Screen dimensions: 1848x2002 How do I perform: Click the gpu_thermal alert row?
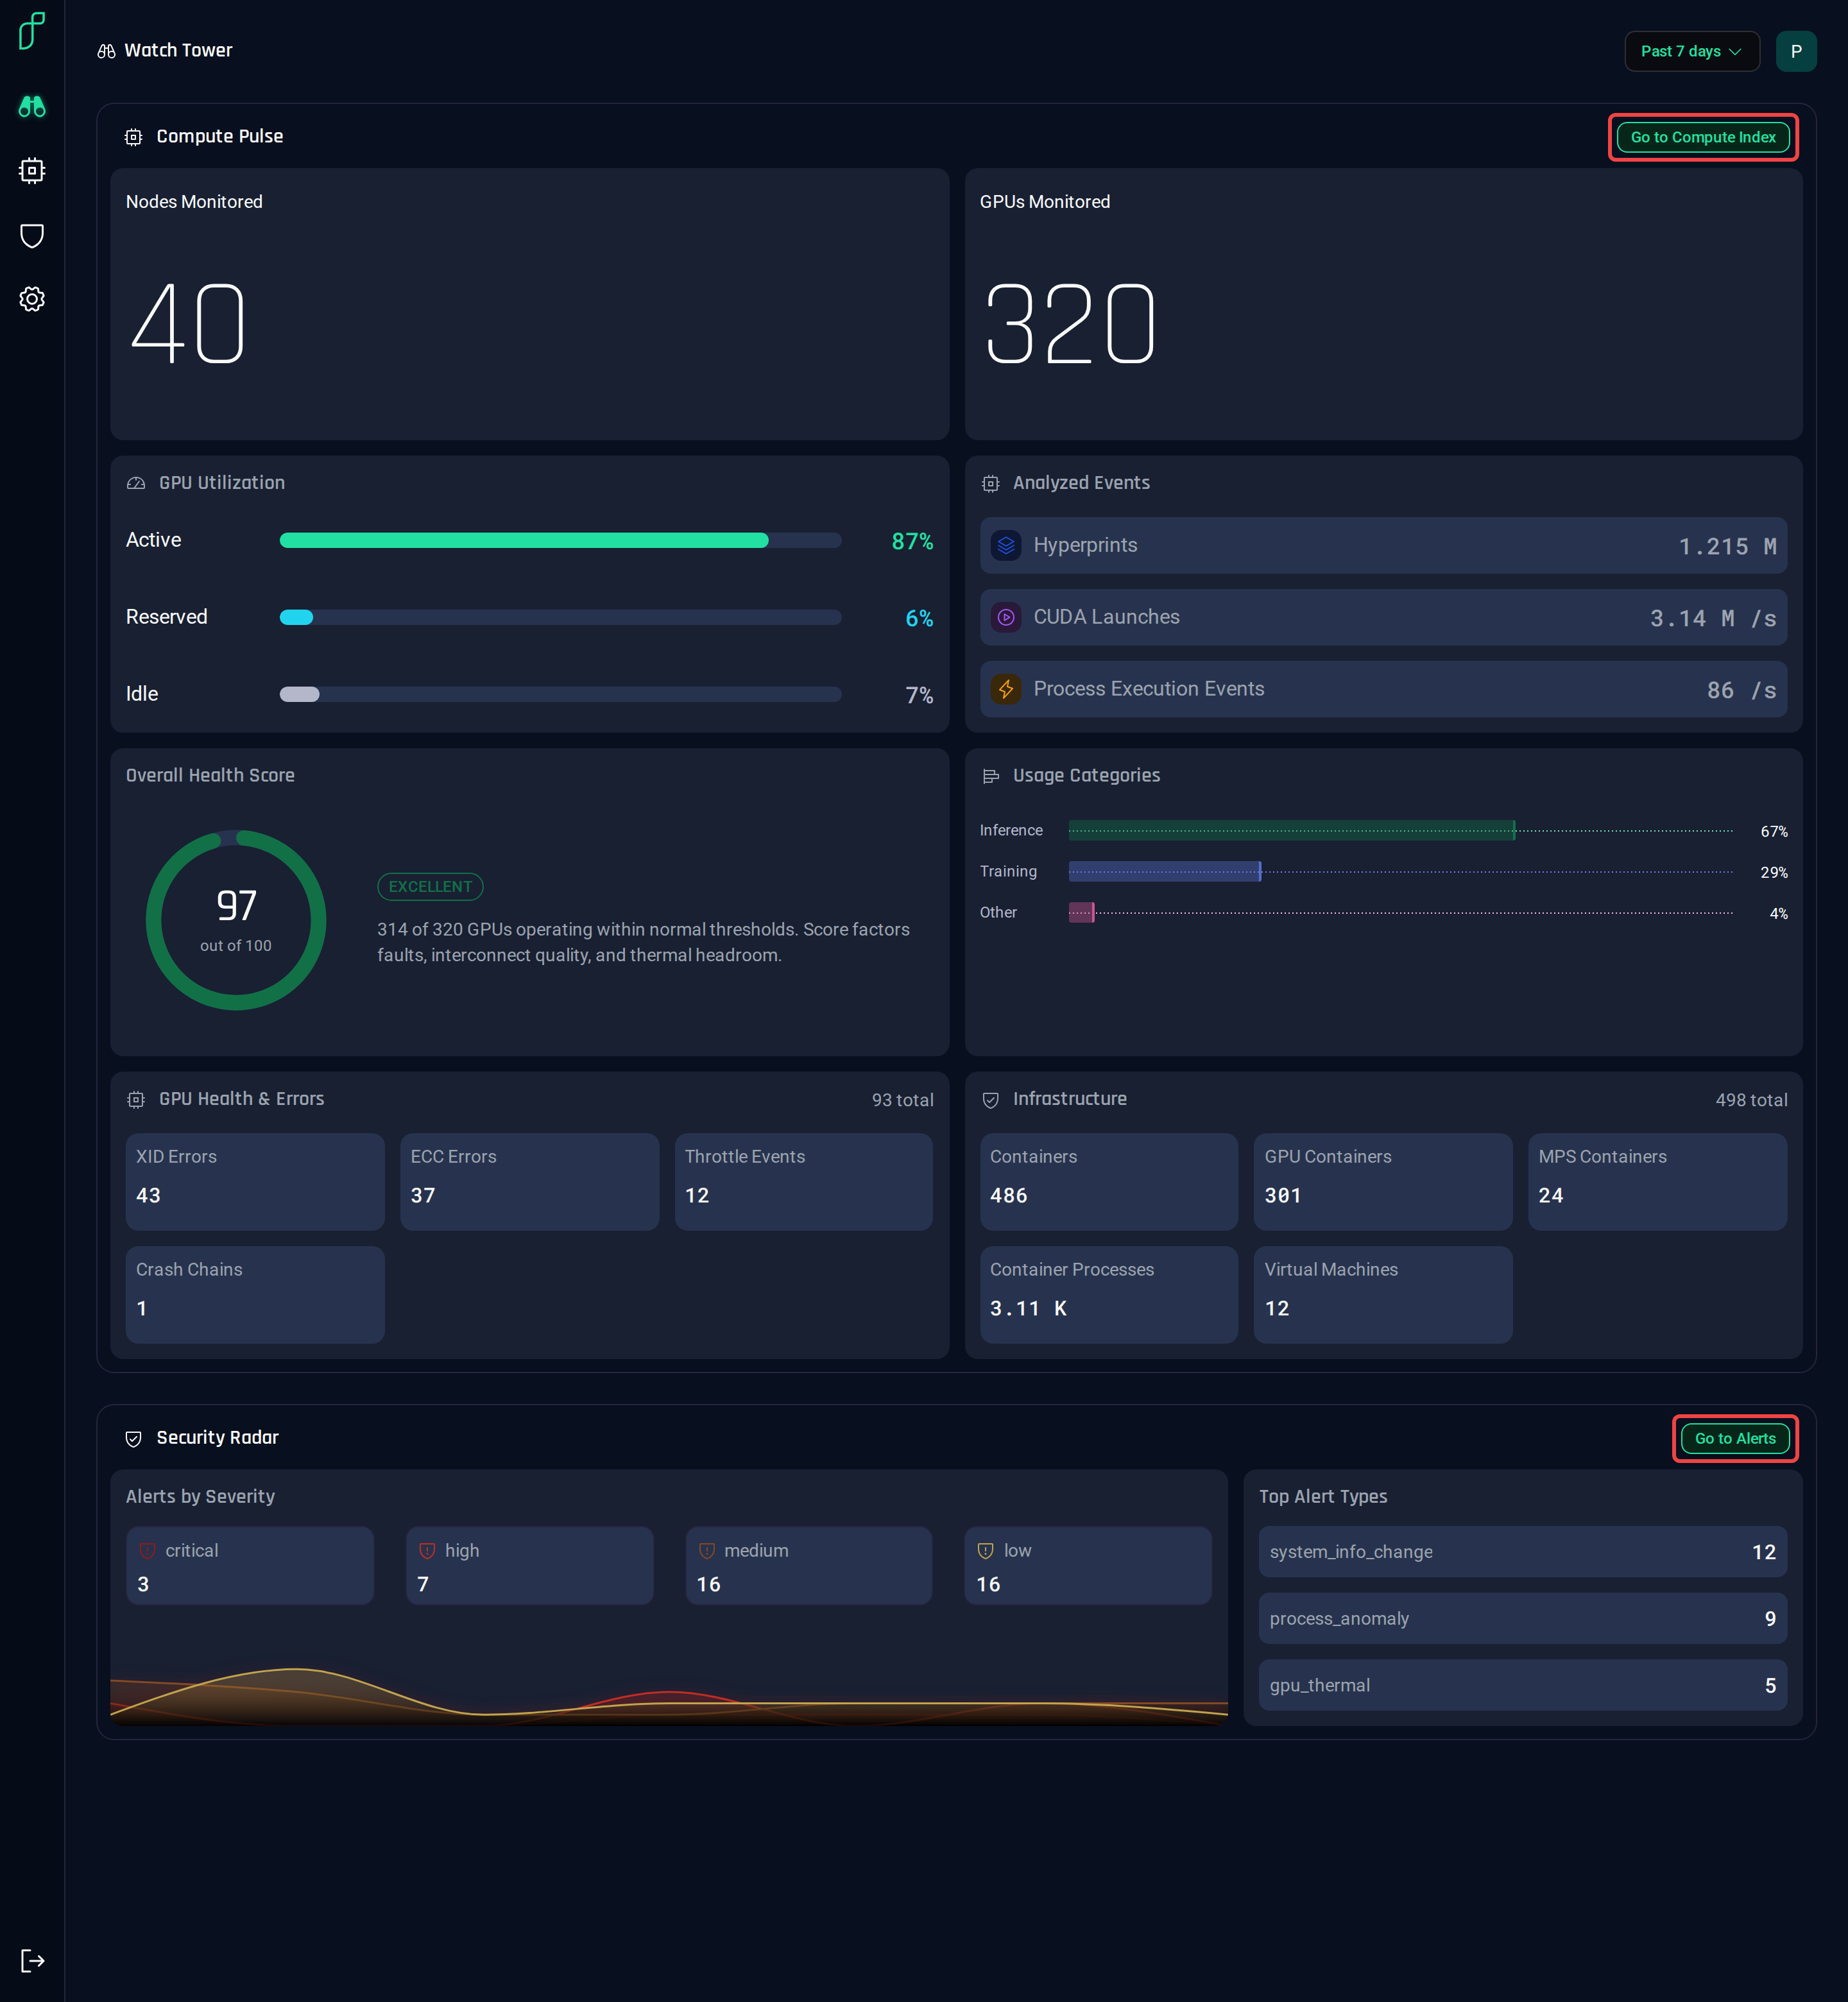click(x=1522, y=1686)
